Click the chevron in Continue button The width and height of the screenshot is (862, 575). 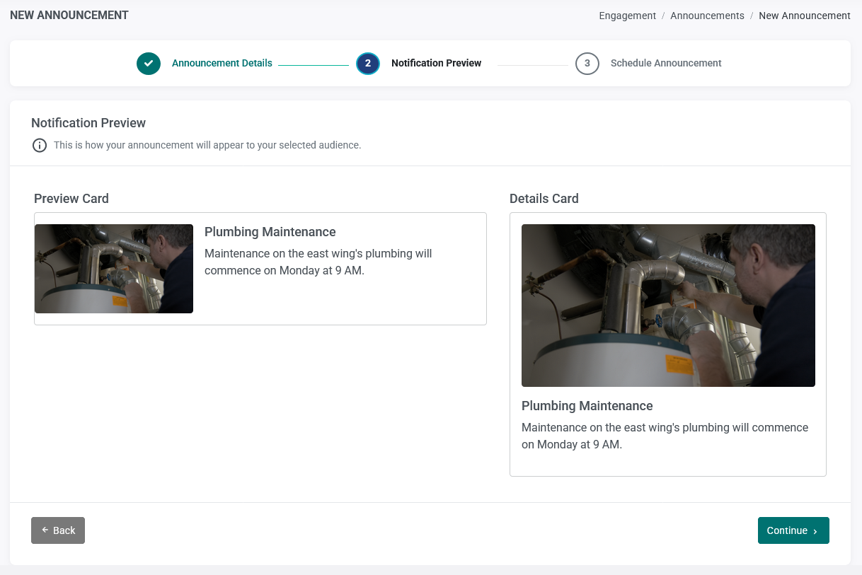click(815, 531)
